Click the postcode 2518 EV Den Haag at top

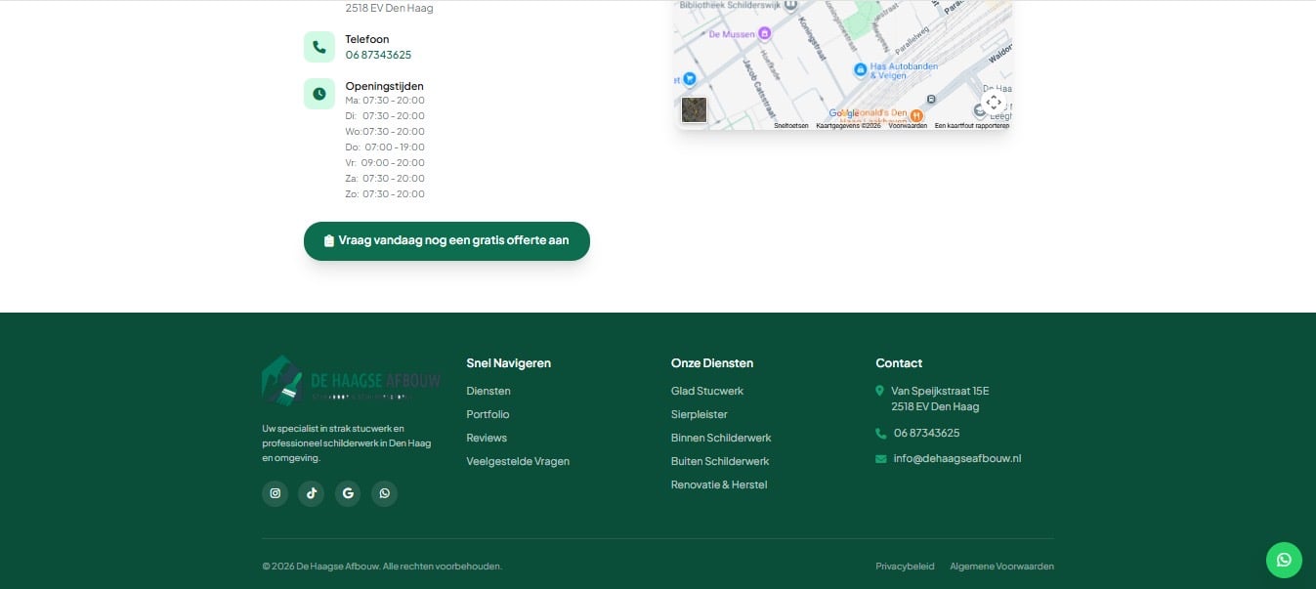point(389,8)
